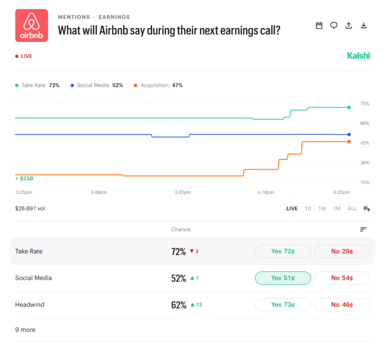Click the market question title

click(x=169, y=31)
